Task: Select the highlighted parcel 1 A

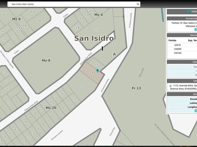Action: [x=92, y=73]
